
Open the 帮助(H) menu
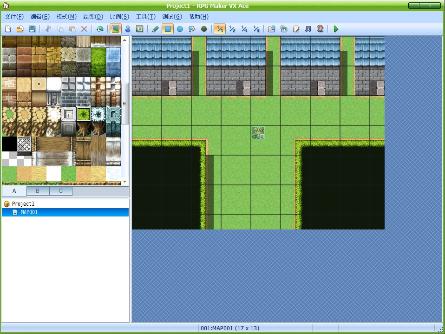tap(199, 17)
